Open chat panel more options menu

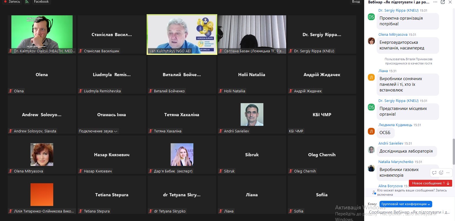pos(435,2)
